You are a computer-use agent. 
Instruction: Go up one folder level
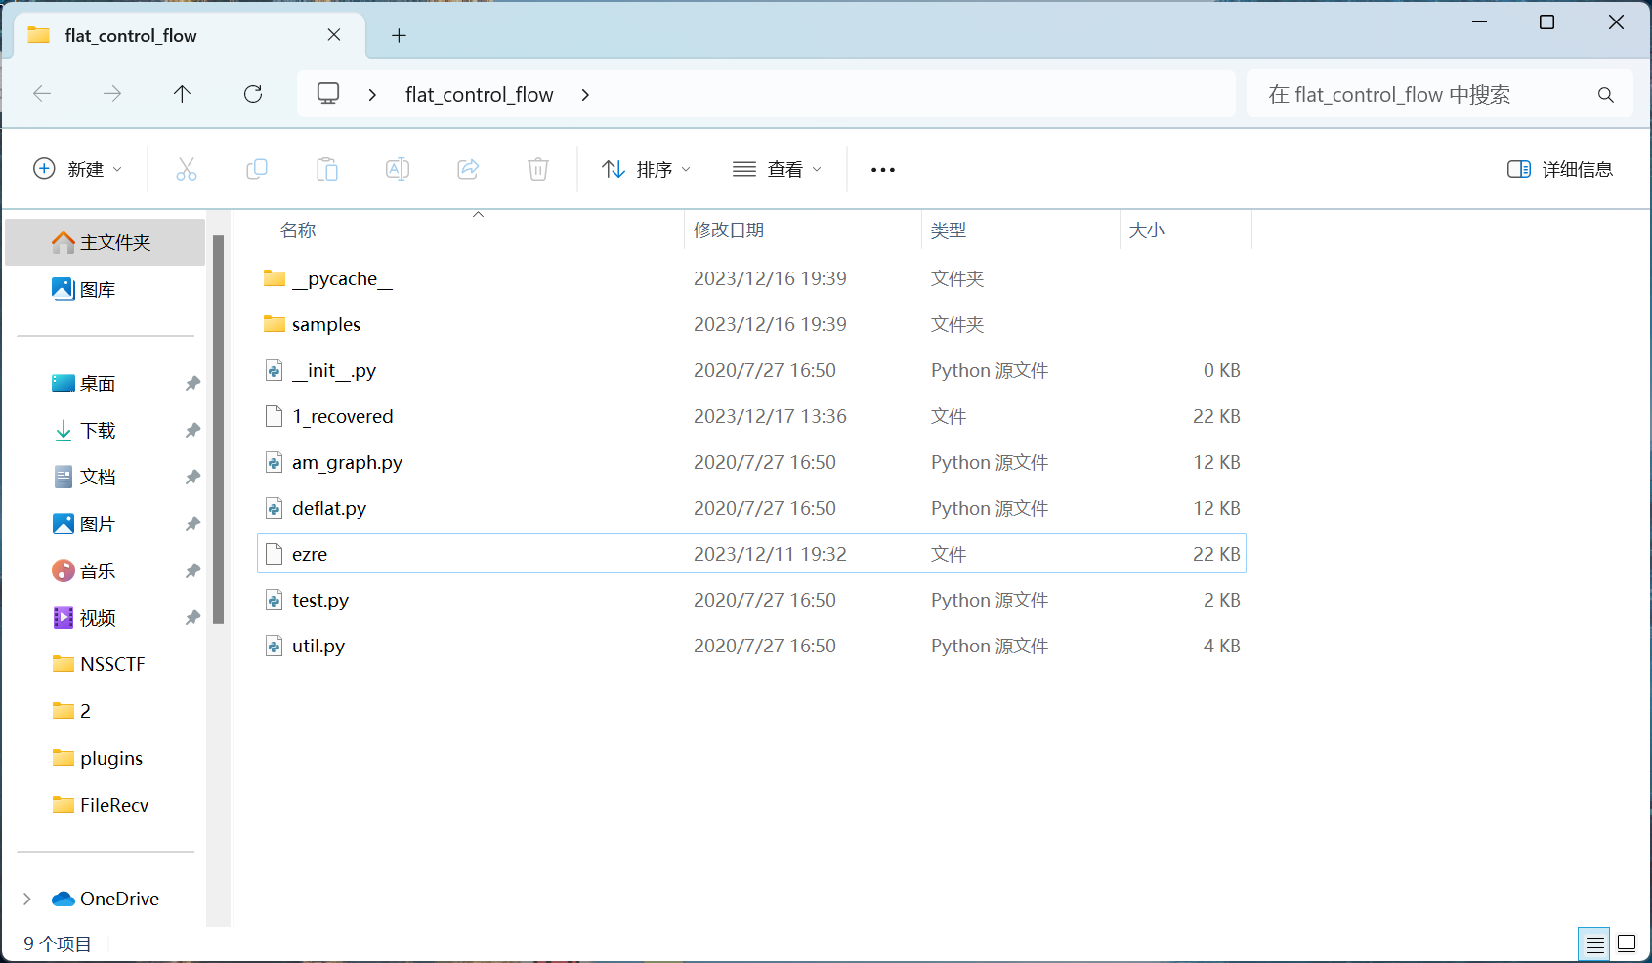click(x=182, y=94)
